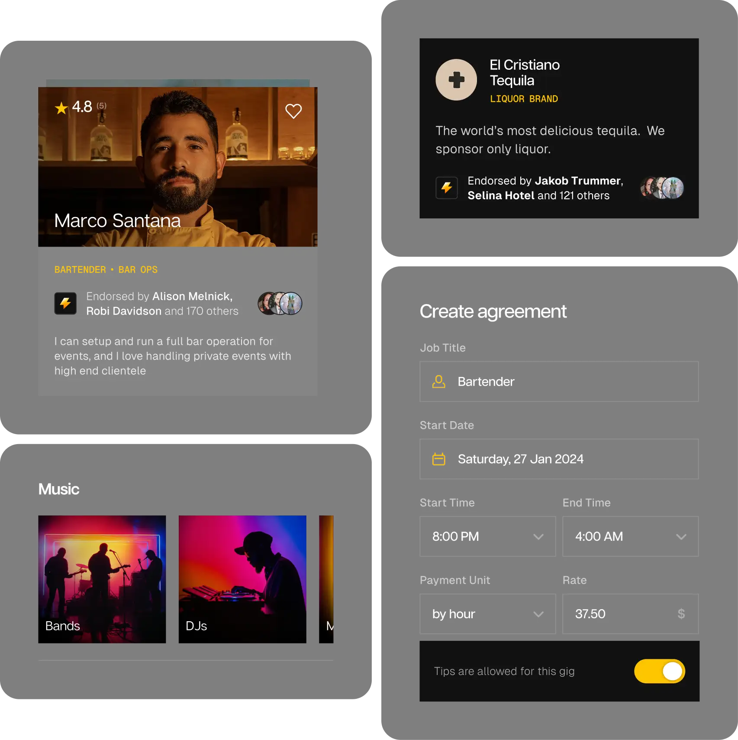Open the calendar icon in Start Date
Image resolution: width=738 pixels, height=740 pixels.
[438, 459]
